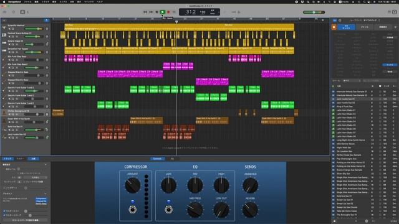This screenshot has height=224, width=399.
Task: Click the fast-forward transport button
Action: [151, 12]
